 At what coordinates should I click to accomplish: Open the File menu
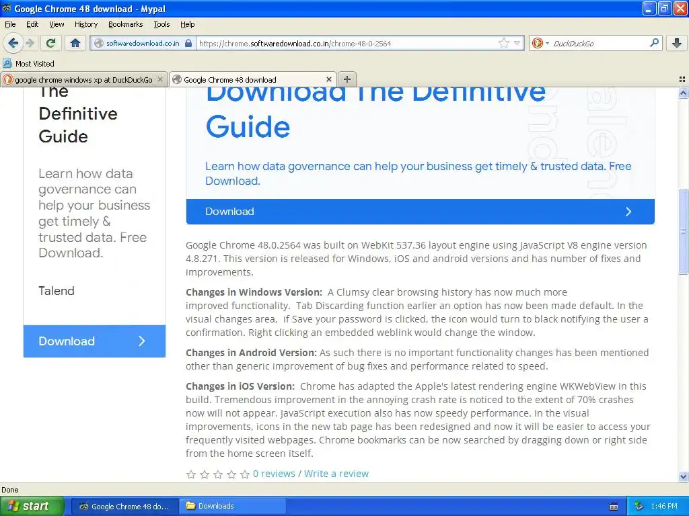tap(10, 24)
